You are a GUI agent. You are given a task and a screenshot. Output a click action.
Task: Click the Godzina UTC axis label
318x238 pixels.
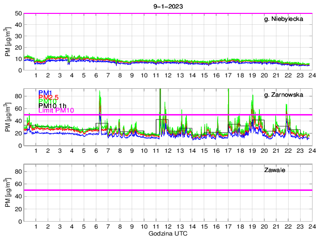167,233
